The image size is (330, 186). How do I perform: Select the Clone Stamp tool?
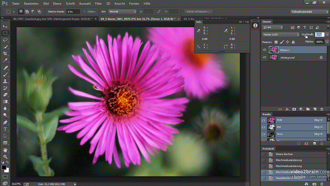pos(5,81)
